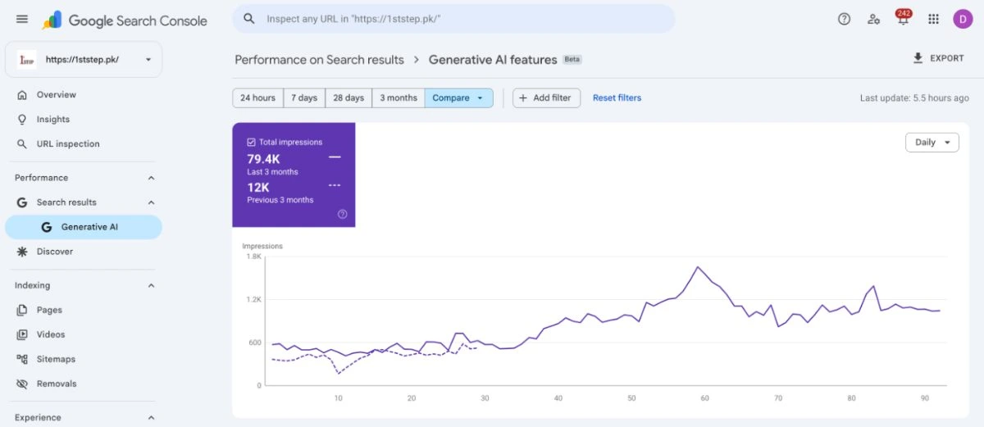Image resolution: width=984 pixels, height=427 pixels.
Task: Click the Pages document icon
Action: click(22, 311)
